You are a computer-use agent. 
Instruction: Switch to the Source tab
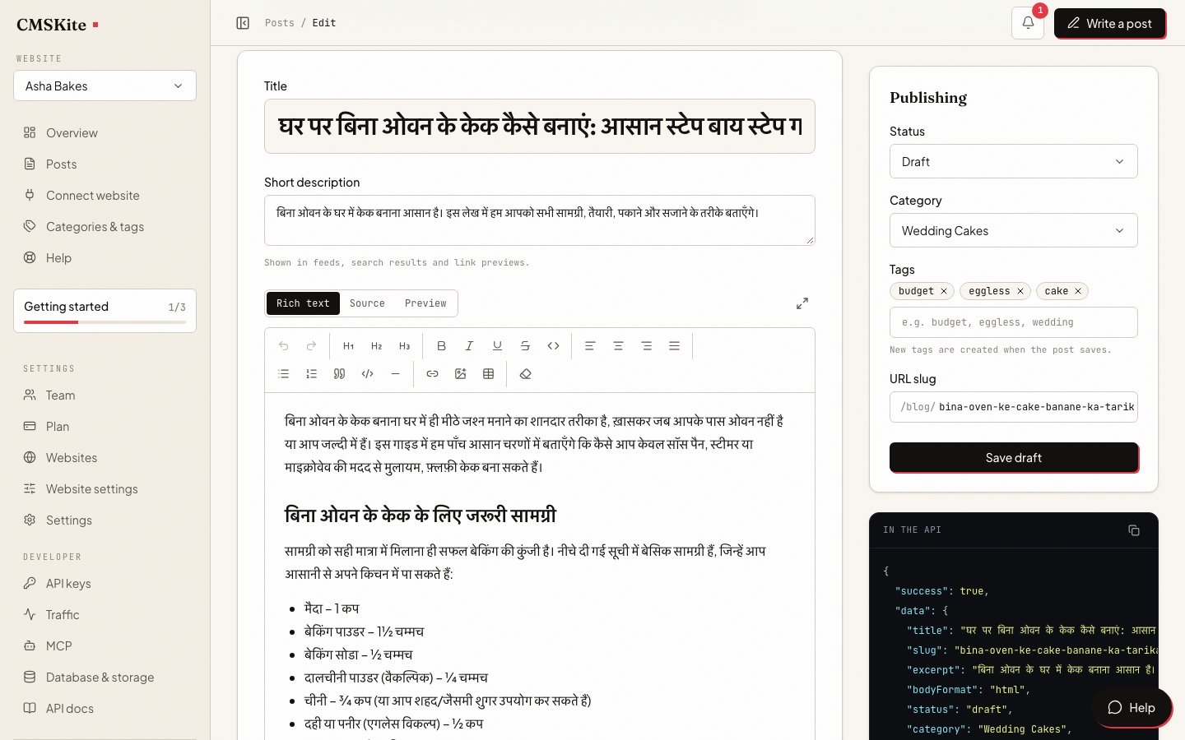tap(367, 303)
